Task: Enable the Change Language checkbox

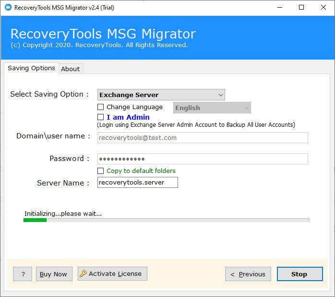Action: point(100,107)
